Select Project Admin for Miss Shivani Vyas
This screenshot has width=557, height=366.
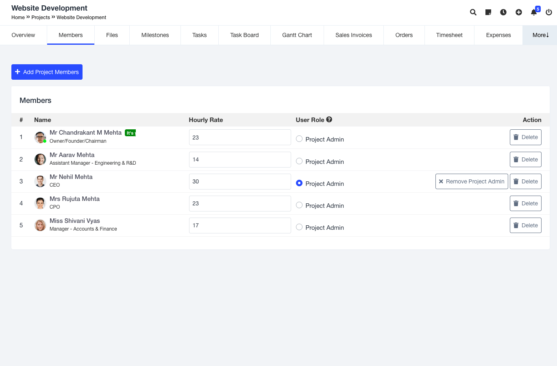pyautogui.click(x=299, y=227)
